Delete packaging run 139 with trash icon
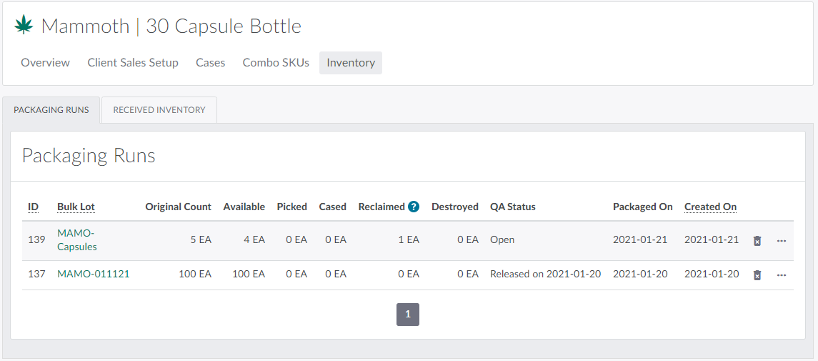The width and height of the screenshot is (818, 361). click(757, 241)
